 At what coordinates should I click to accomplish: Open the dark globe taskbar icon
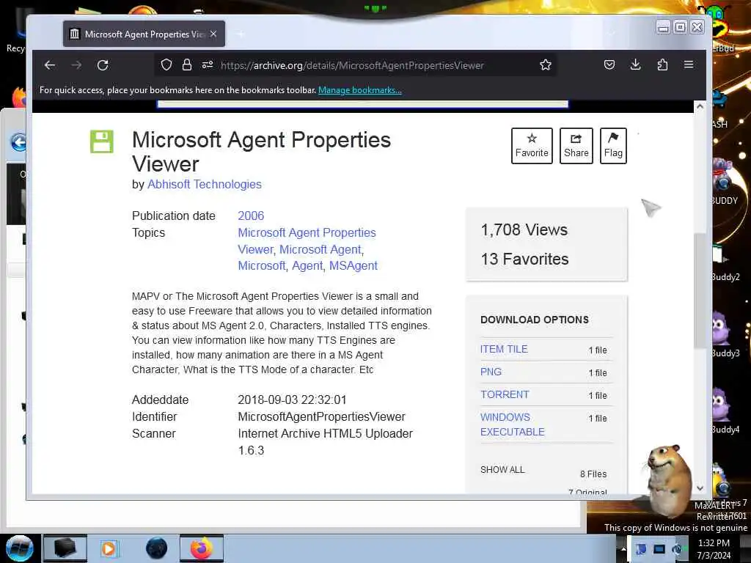157,548
